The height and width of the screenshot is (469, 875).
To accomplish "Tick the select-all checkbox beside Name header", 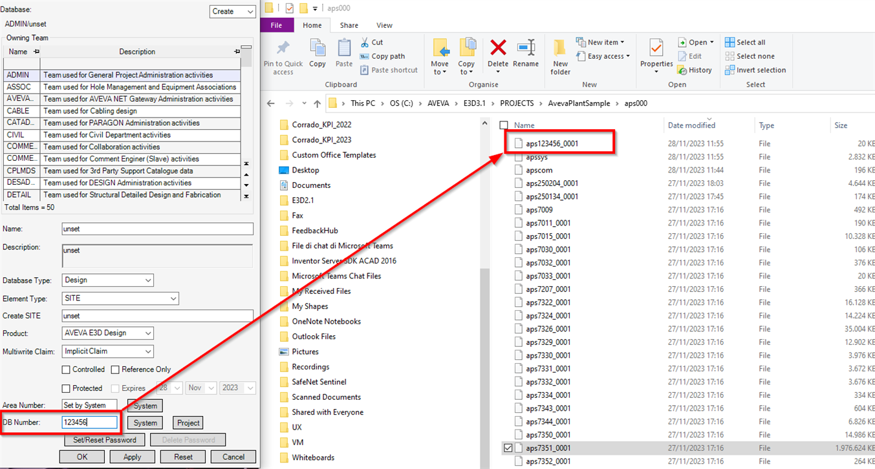I will point(504,125).
